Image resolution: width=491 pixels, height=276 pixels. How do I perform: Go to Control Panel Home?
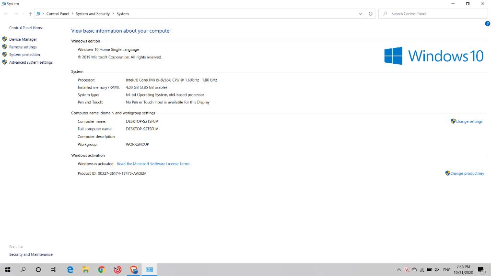pos(26,28)
